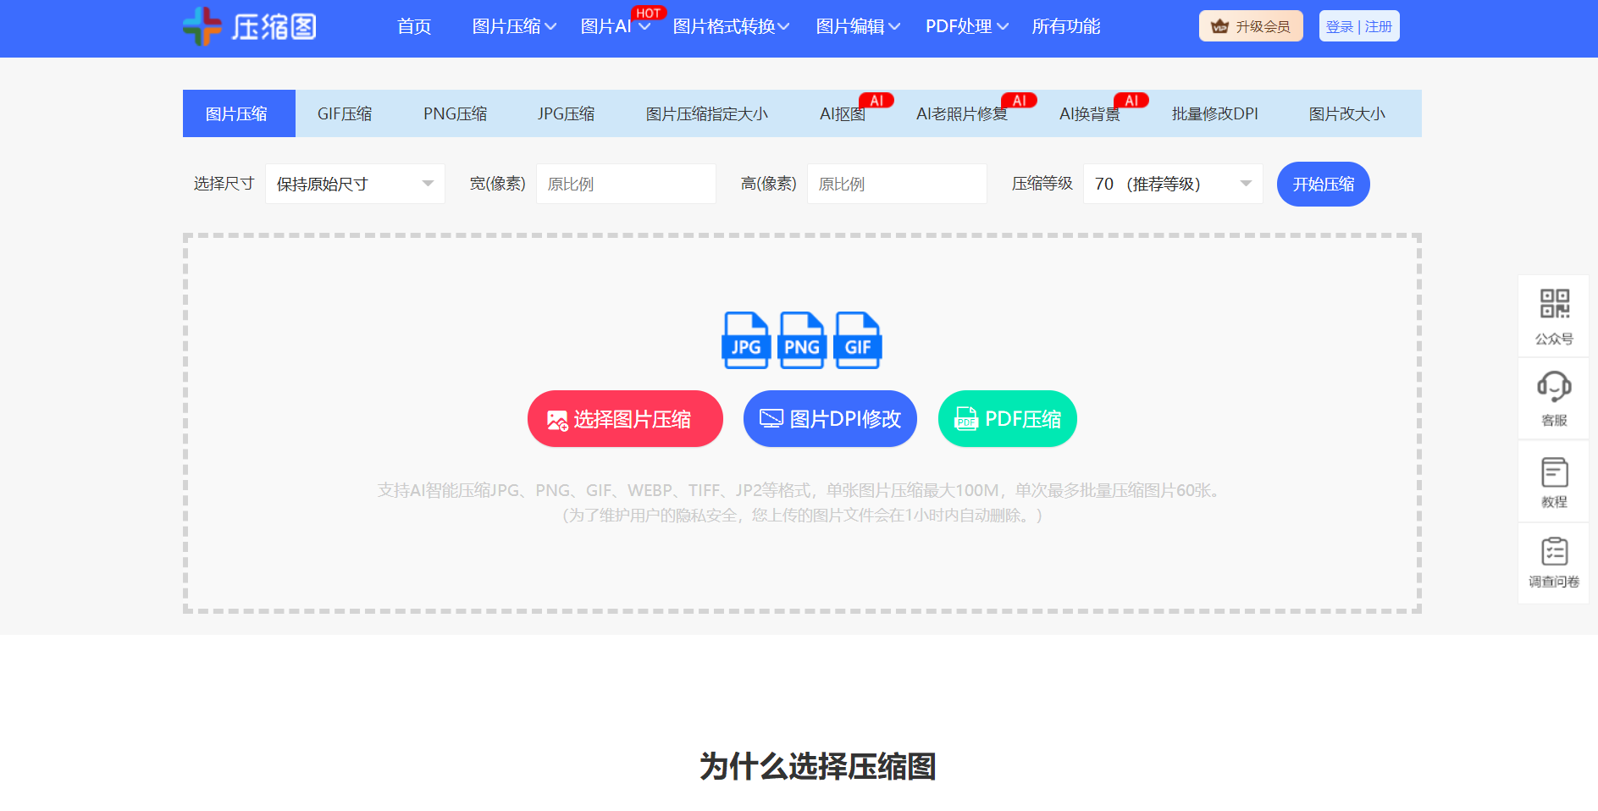1598x811 pixels.
Task: Switch to the GIF压缩 tab
Action: coord(345,113)
